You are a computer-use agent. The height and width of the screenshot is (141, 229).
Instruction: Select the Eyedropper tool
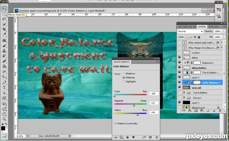point(4,34)
